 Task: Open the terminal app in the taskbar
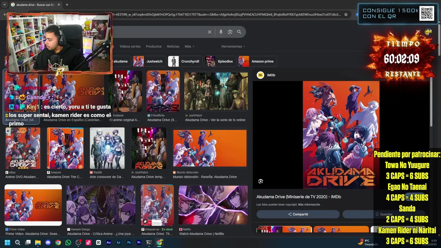point(149,242)
